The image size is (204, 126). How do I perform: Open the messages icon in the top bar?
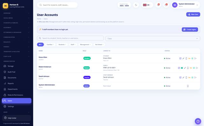coord(166,5)
